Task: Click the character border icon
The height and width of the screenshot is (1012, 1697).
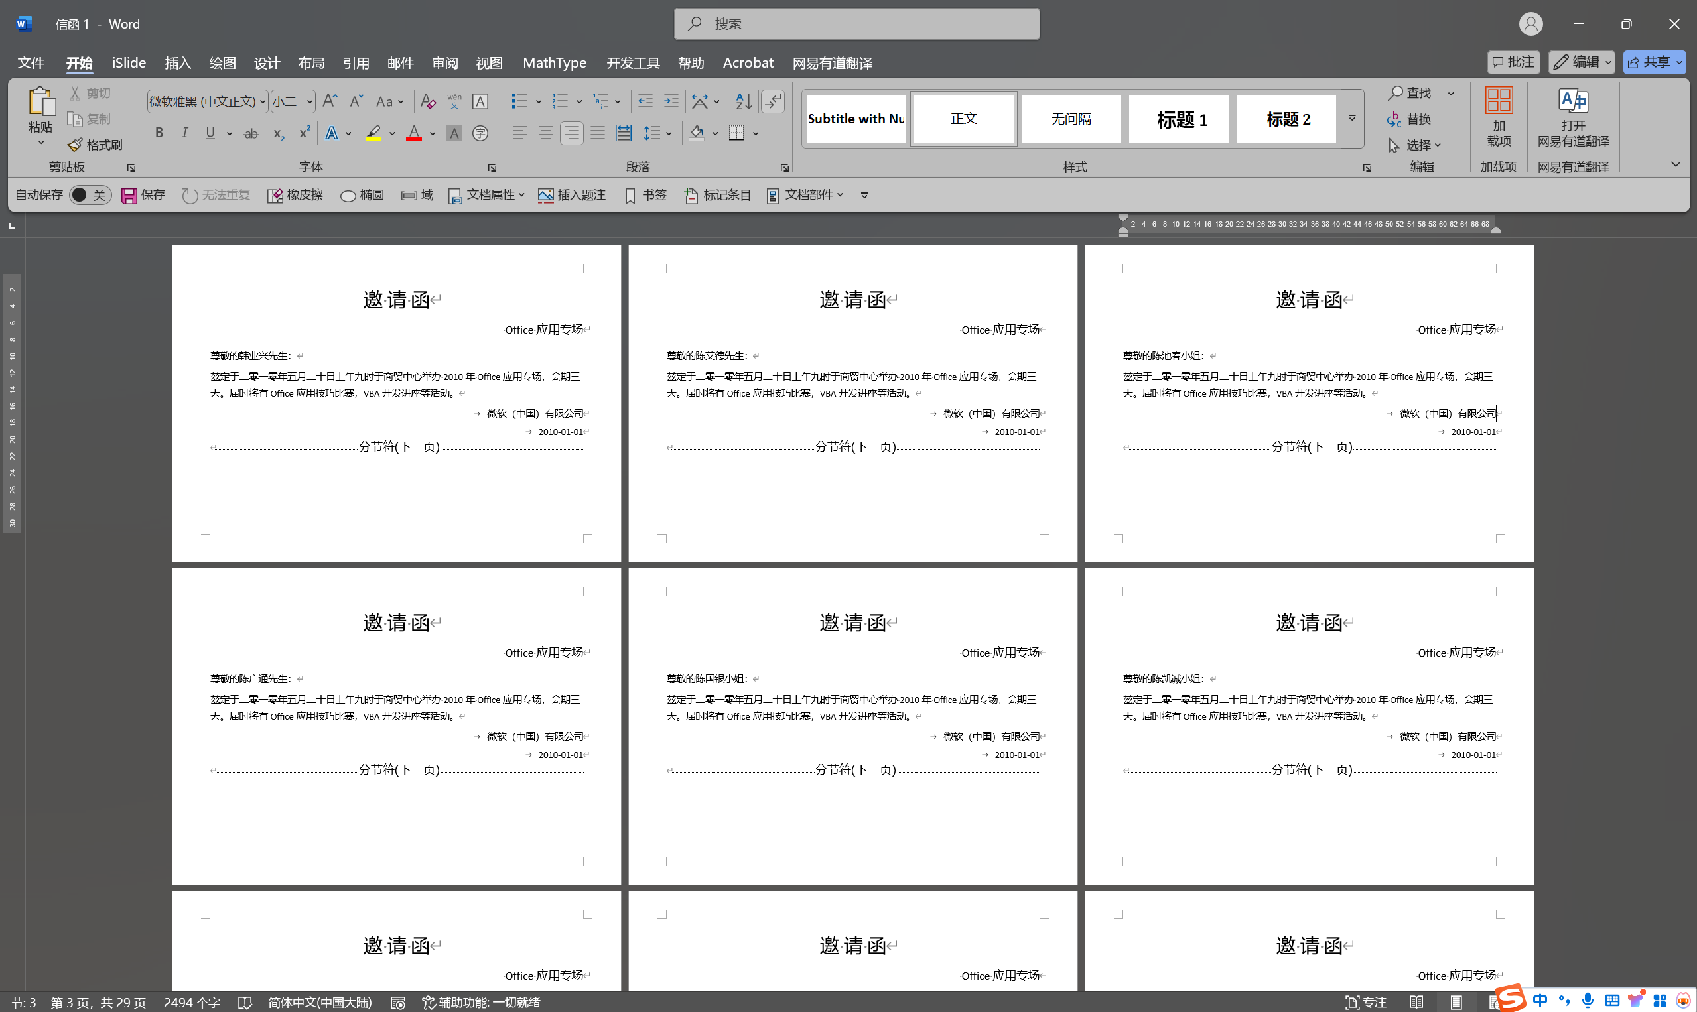Action: pos(480,101)
